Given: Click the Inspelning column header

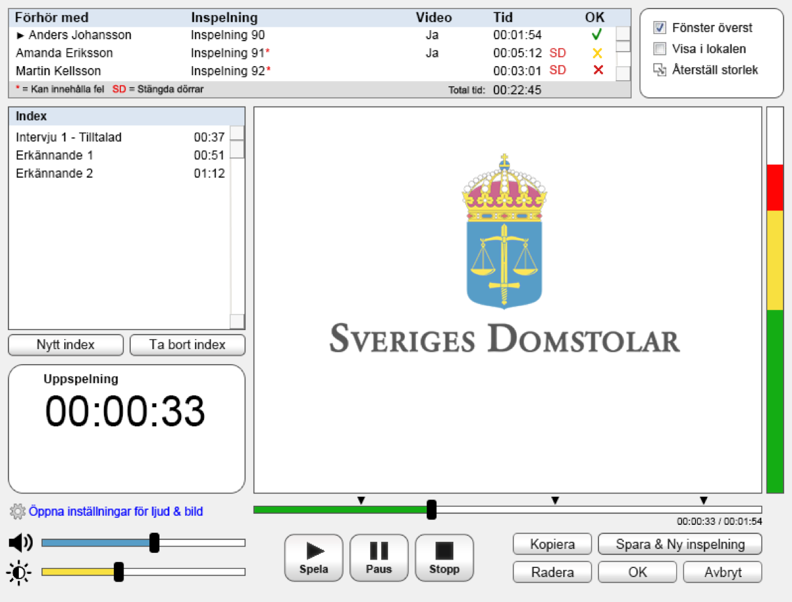Looking at the screenshot, I should [224, 18].
